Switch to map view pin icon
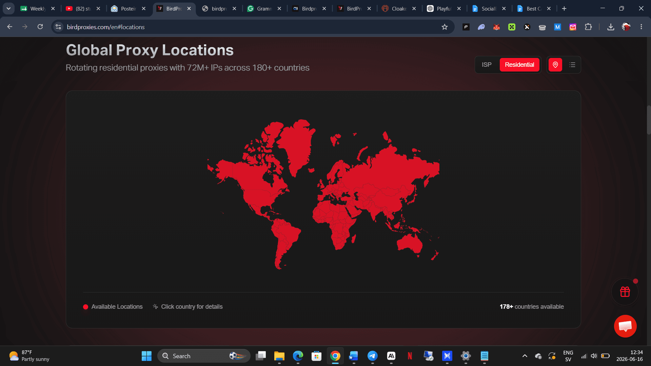The height and width of the screenshot is (366, 651). tap(555, 65)
